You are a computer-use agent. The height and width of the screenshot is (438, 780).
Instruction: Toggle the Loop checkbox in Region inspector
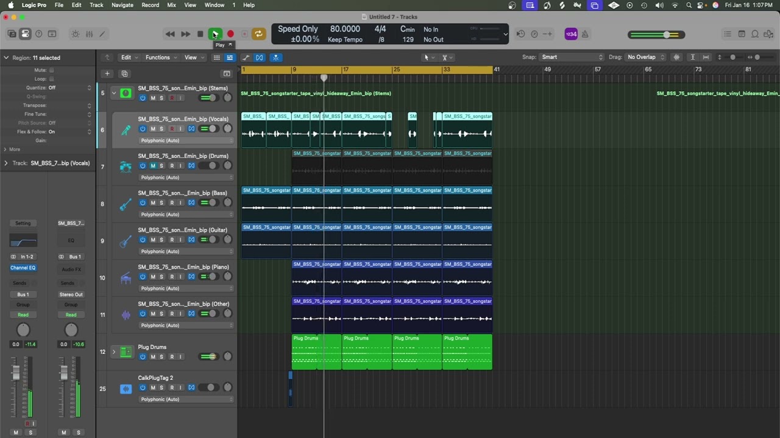click(x=51, y=79)
